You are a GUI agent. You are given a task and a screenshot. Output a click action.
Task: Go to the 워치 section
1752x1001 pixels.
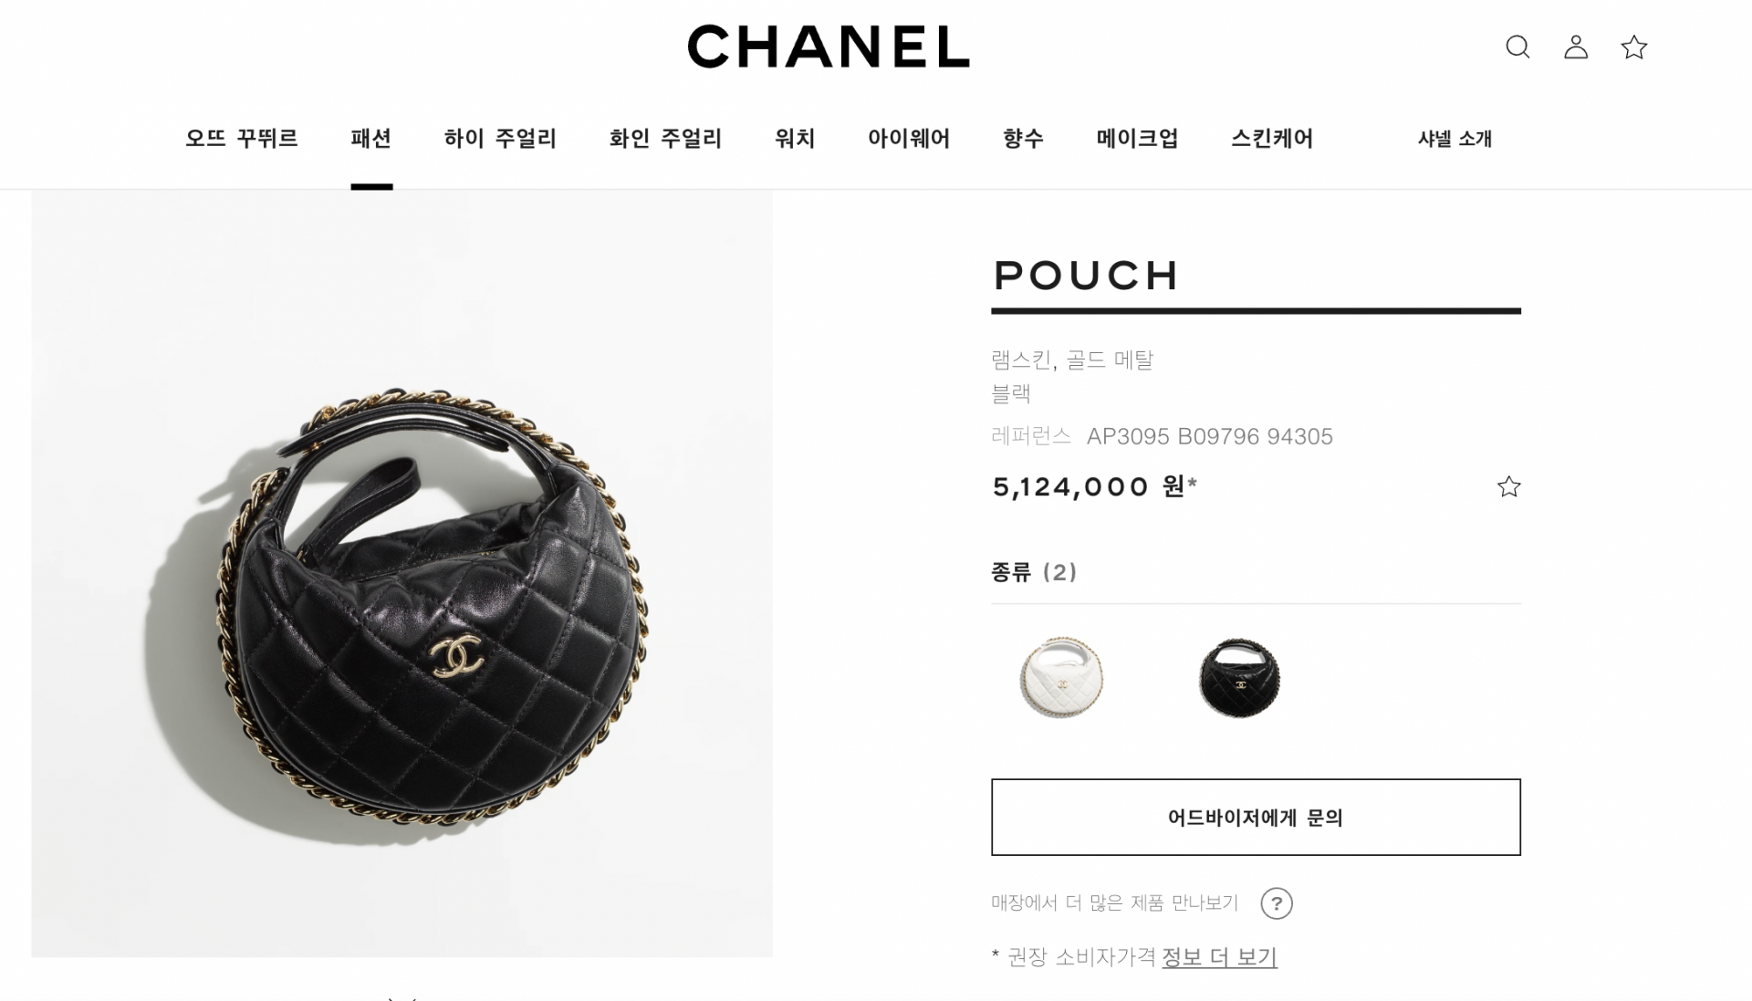tap(795, 138)
